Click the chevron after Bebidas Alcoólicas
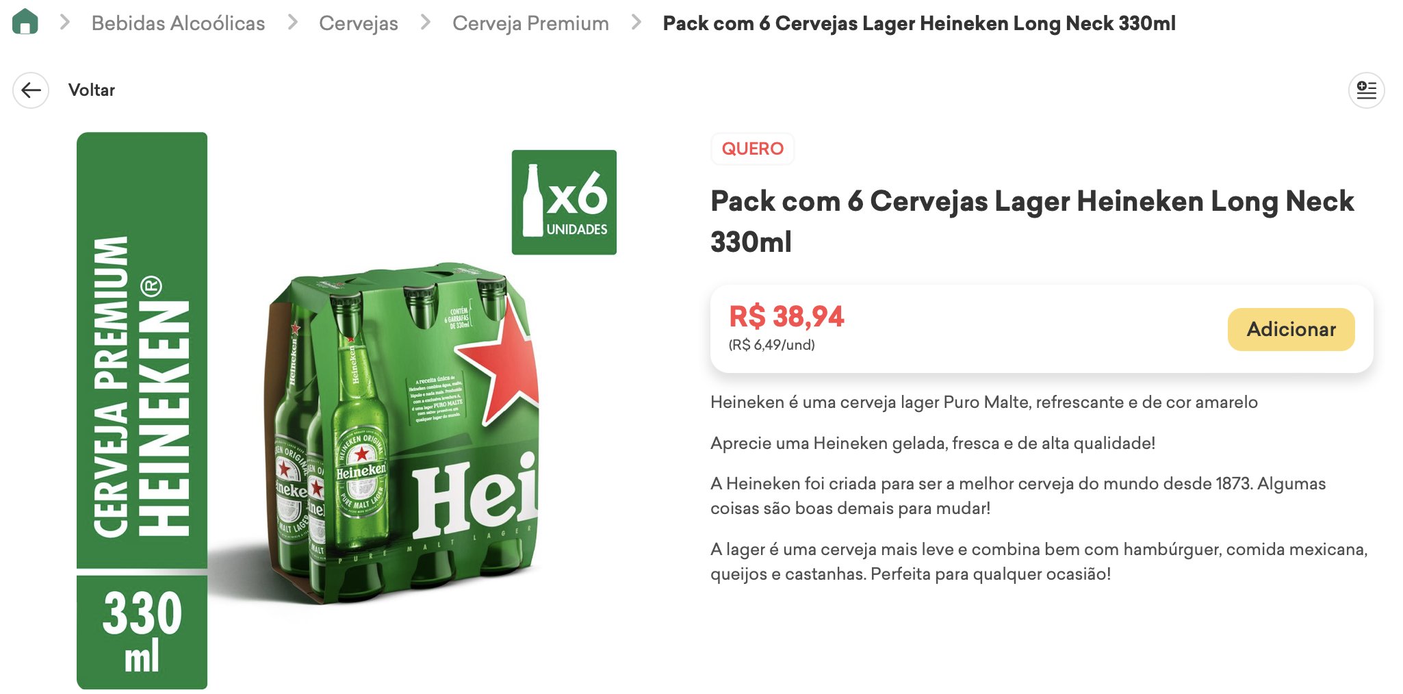 292,23
